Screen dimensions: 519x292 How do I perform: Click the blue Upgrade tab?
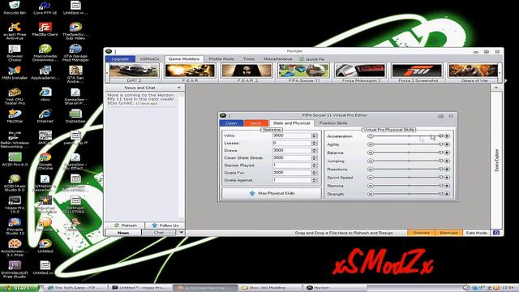click(x=120, y=59)
